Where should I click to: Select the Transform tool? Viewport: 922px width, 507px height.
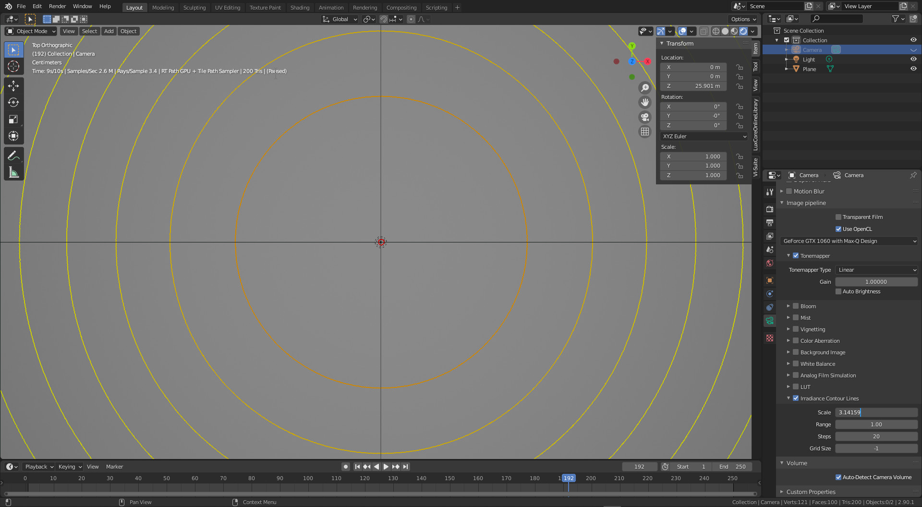pos(13,136)
